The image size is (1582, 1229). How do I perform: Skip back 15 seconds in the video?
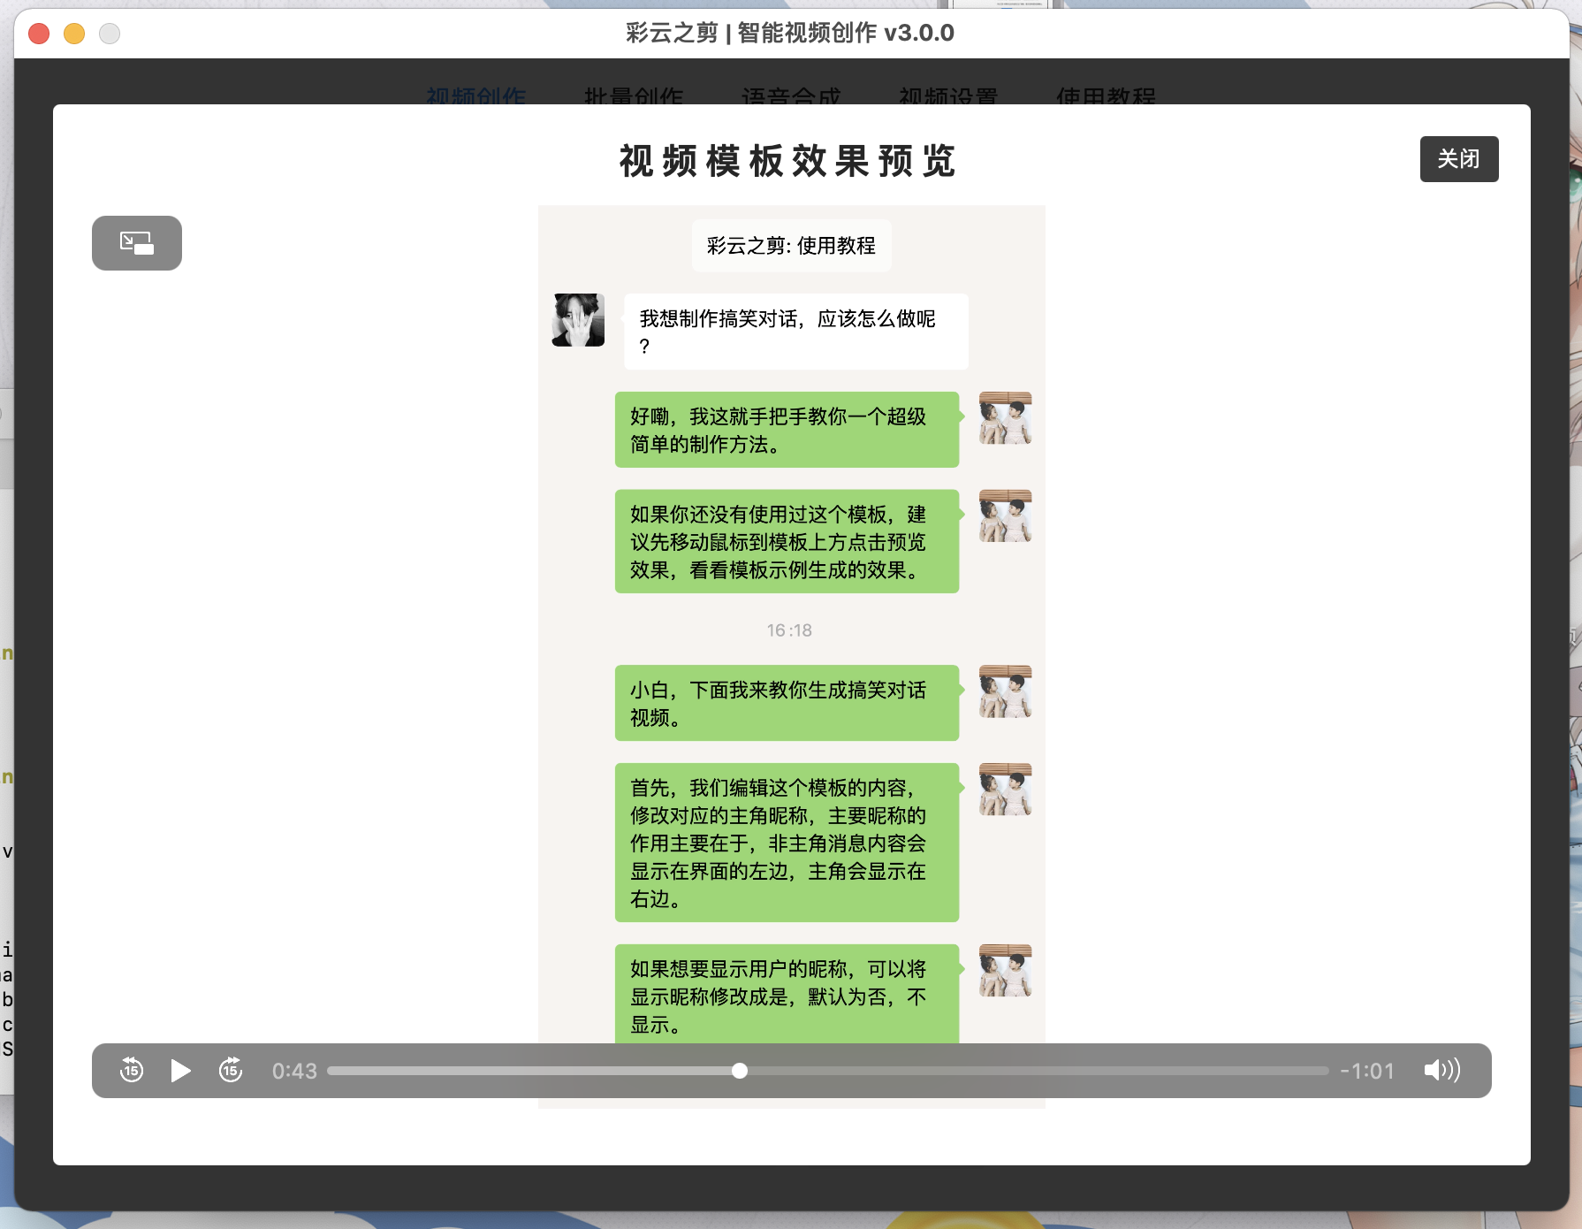point(132,1070)
